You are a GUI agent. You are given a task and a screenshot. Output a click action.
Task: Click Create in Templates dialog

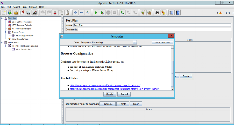tap(110, 94)
